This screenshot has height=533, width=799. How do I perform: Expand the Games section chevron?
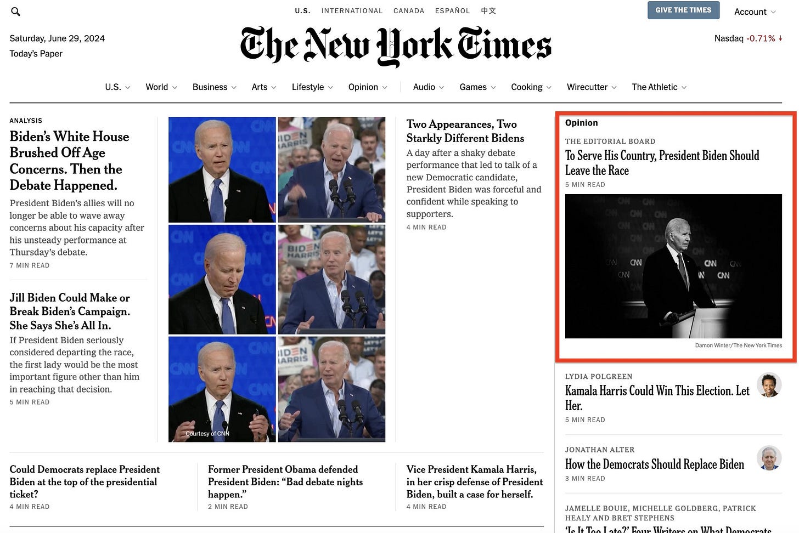pos(493,88)
